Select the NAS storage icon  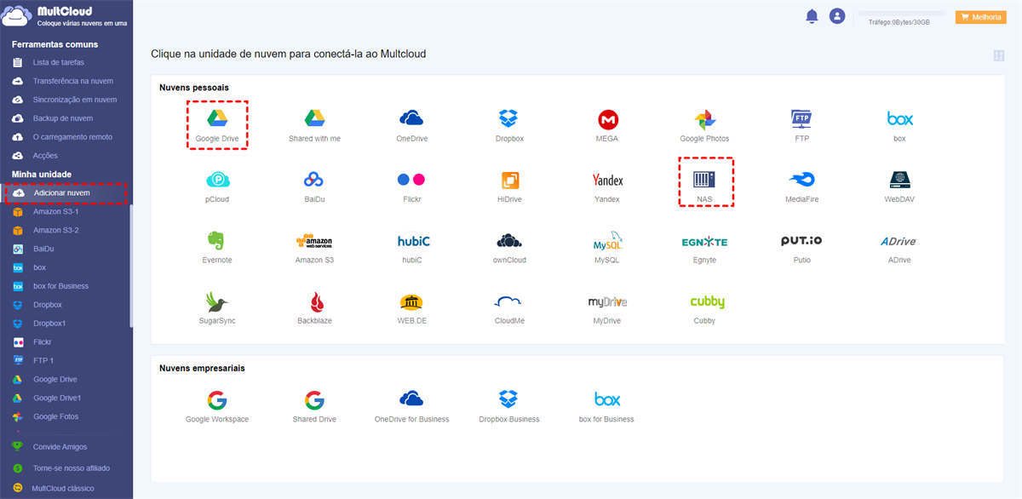pos(704,179)
